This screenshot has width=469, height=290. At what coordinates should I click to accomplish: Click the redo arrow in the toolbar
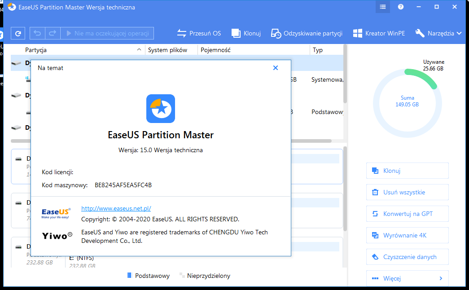[53, 33]
